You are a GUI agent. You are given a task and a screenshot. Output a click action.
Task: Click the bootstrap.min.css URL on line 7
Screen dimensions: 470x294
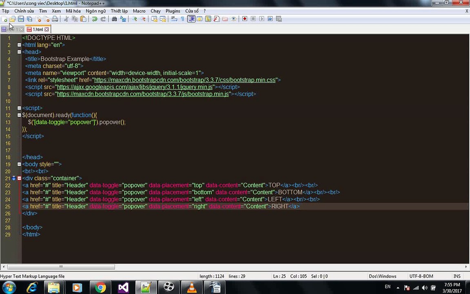point(185,80)
